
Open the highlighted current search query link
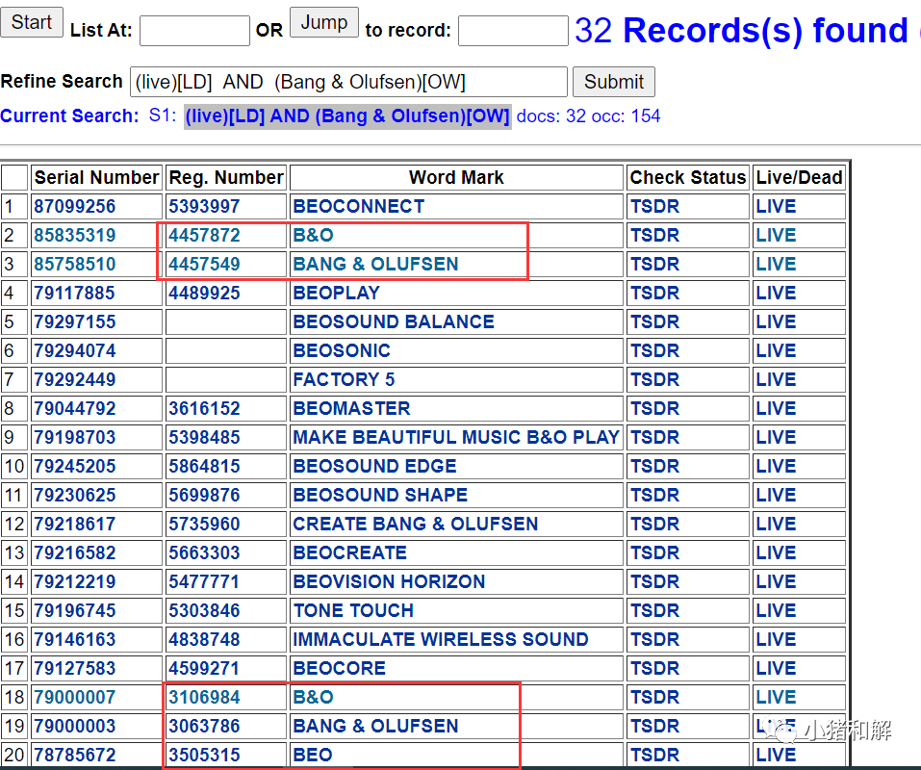tap(347, 116)
